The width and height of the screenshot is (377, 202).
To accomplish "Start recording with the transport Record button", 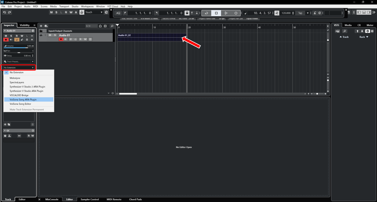I will [x=236, y=13].
